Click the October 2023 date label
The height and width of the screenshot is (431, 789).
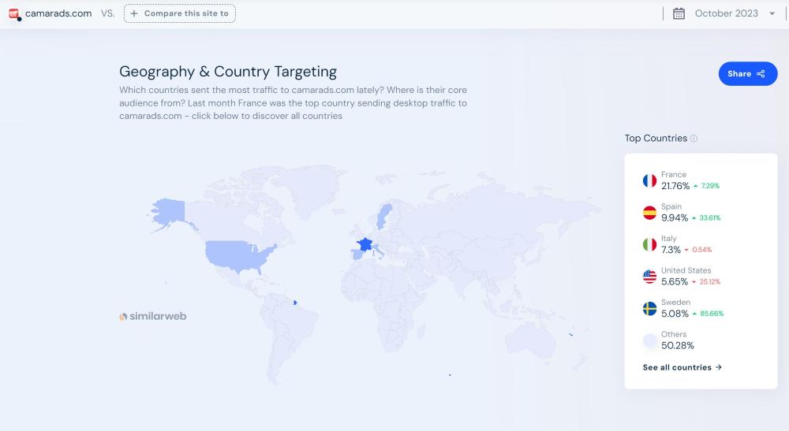point(726,13)
